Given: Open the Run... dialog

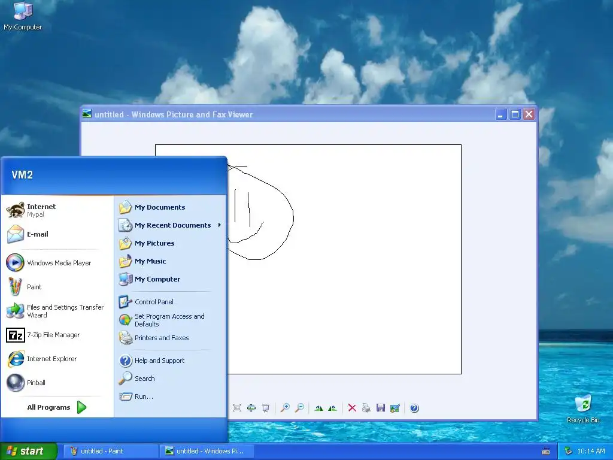Looking at the screenshot, I should coord(170,397).
